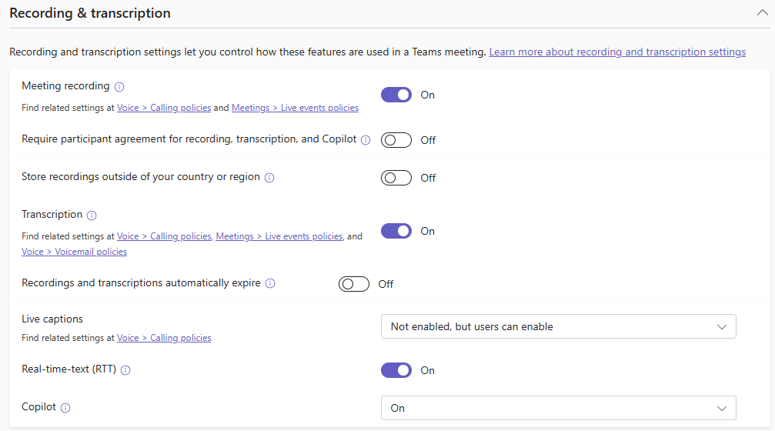Open Learn more about recording and transcription settings
Screen dimensions: 775x431
click(617, 52)
